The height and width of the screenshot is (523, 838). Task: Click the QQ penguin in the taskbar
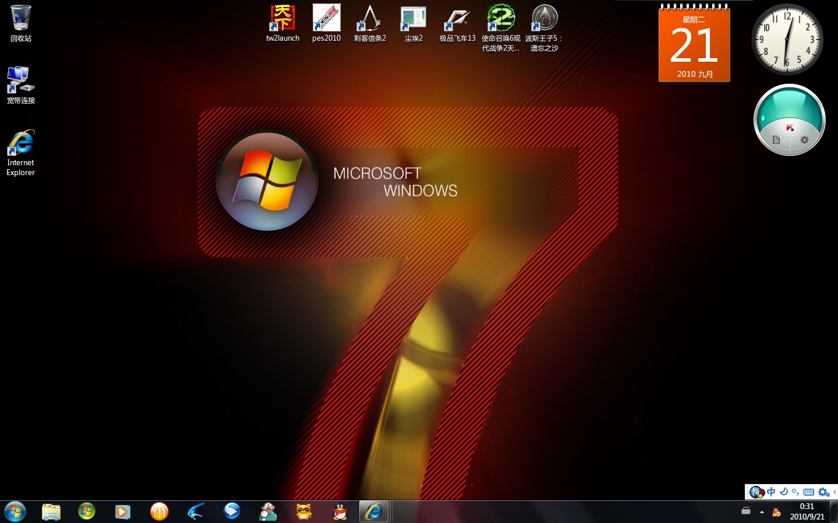pyautogui.click(x=340, y=511)
